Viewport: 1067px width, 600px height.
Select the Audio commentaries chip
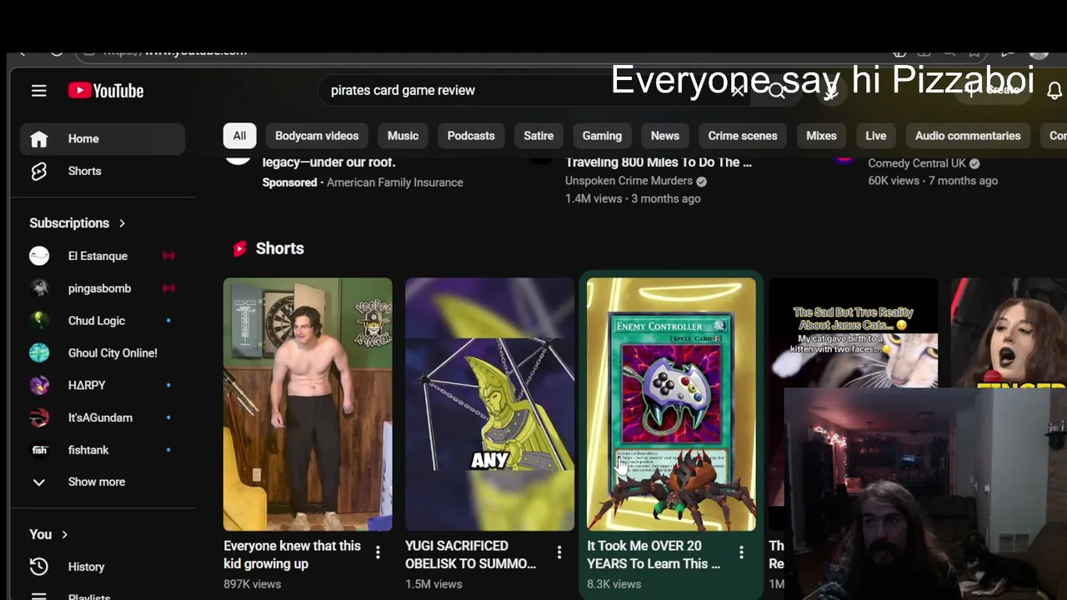[x=968, y=136]
